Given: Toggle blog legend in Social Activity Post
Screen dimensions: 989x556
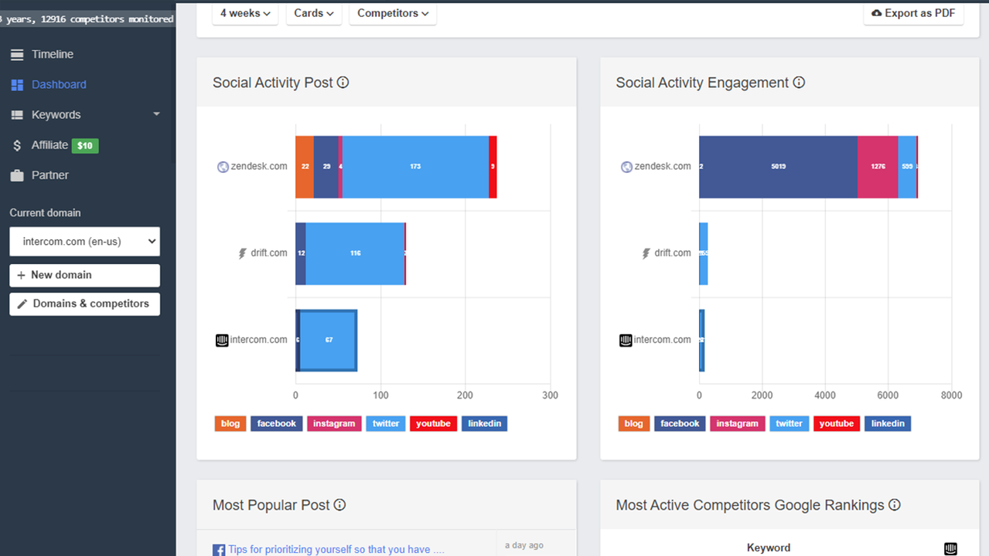Looking at the screenshot, I should [230, 423].
